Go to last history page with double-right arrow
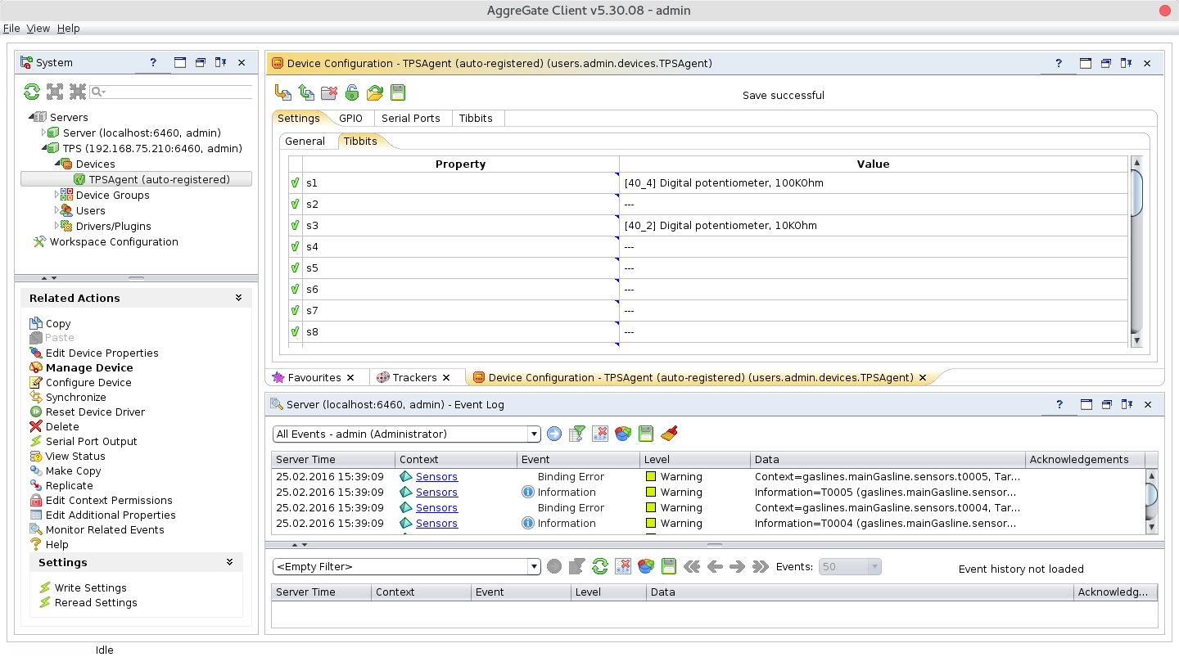Viewport: 1179px width, 657px height. point(761,566)
